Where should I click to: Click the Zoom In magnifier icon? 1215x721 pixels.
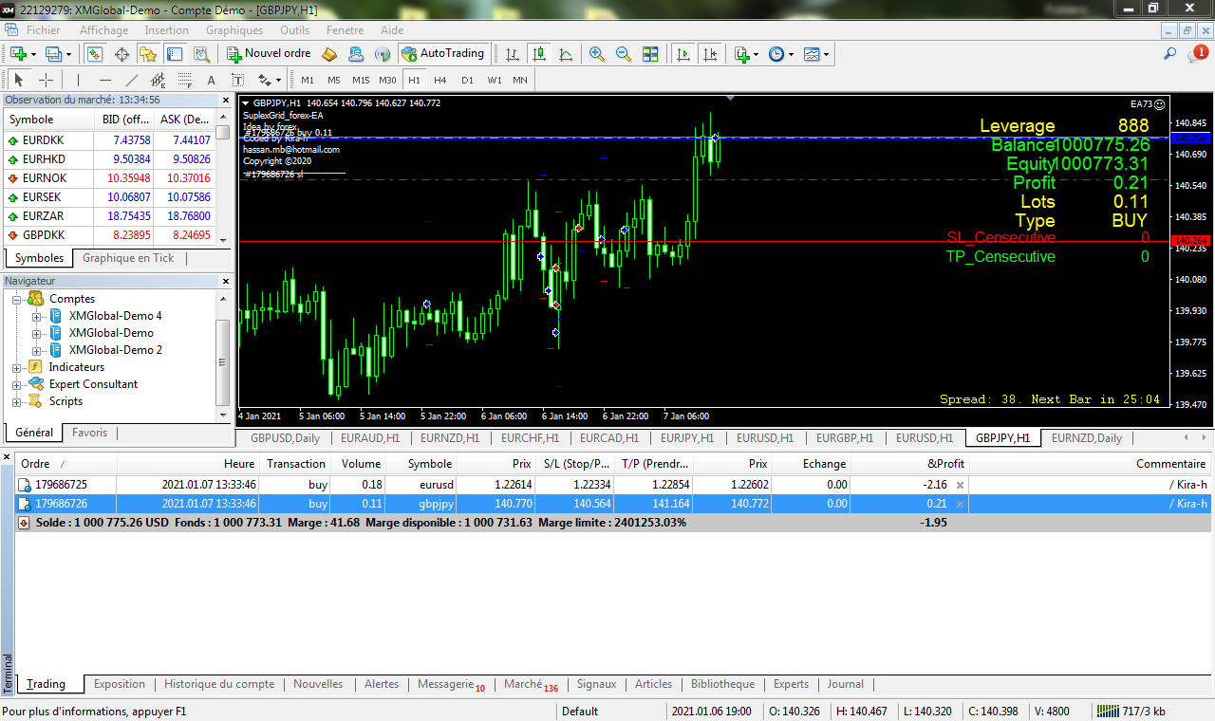(x=597, y=54)
